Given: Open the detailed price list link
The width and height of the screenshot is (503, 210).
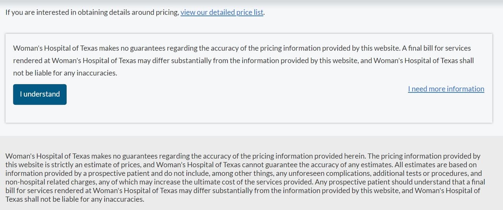Looking at the screenshot, I should tap(222, 12).
